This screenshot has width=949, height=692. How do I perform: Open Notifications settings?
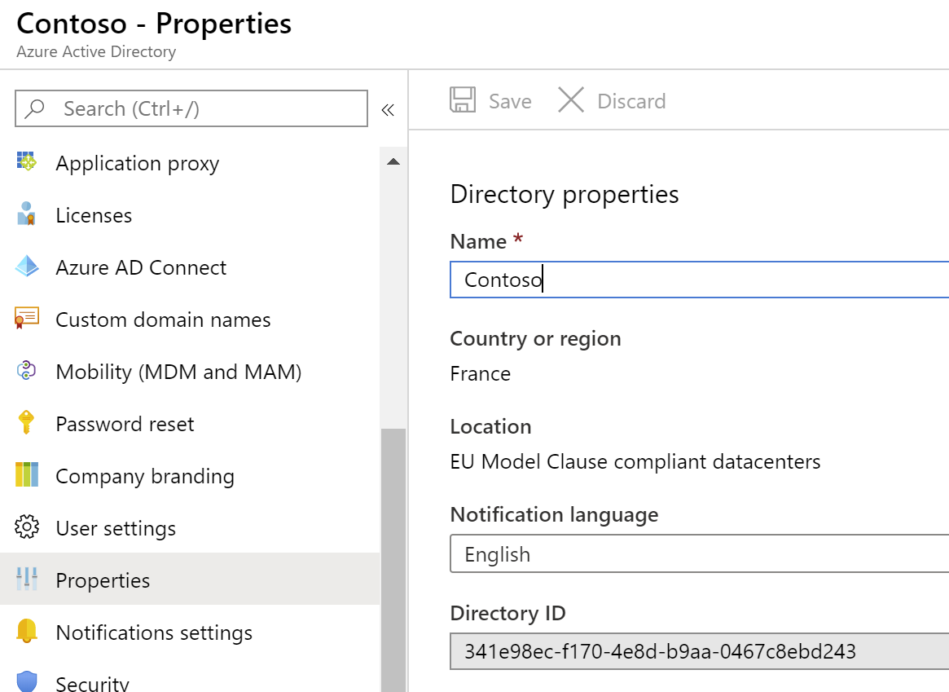pyautogui.click(x=190, y=632)
